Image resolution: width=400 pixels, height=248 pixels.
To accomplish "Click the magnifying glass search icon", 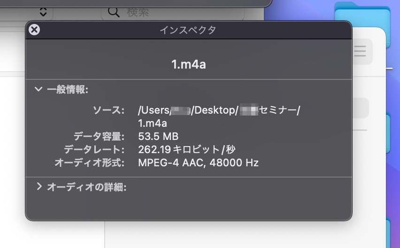I will [x=114, y=11].
